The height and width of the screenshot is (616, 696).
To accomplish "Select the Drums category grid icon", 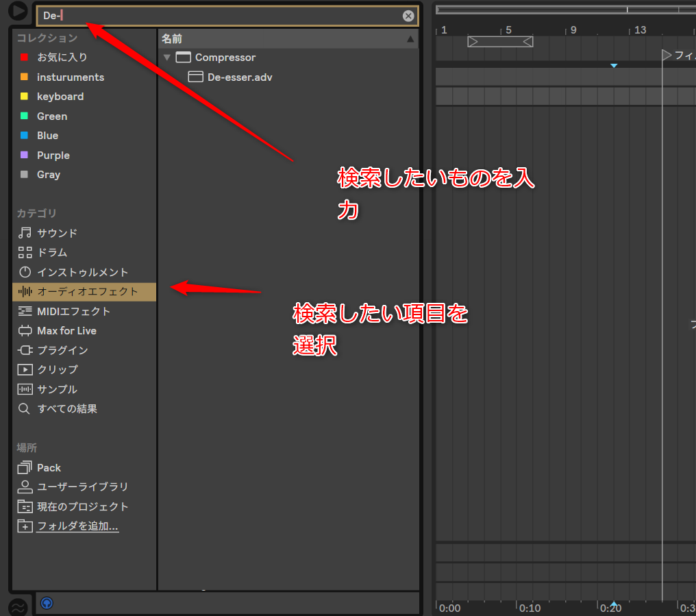I will [x=25, y=253].
